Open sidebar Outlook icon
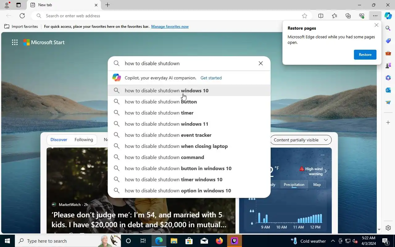The height and width of the screenshot is (247, 395). (388, 90)
